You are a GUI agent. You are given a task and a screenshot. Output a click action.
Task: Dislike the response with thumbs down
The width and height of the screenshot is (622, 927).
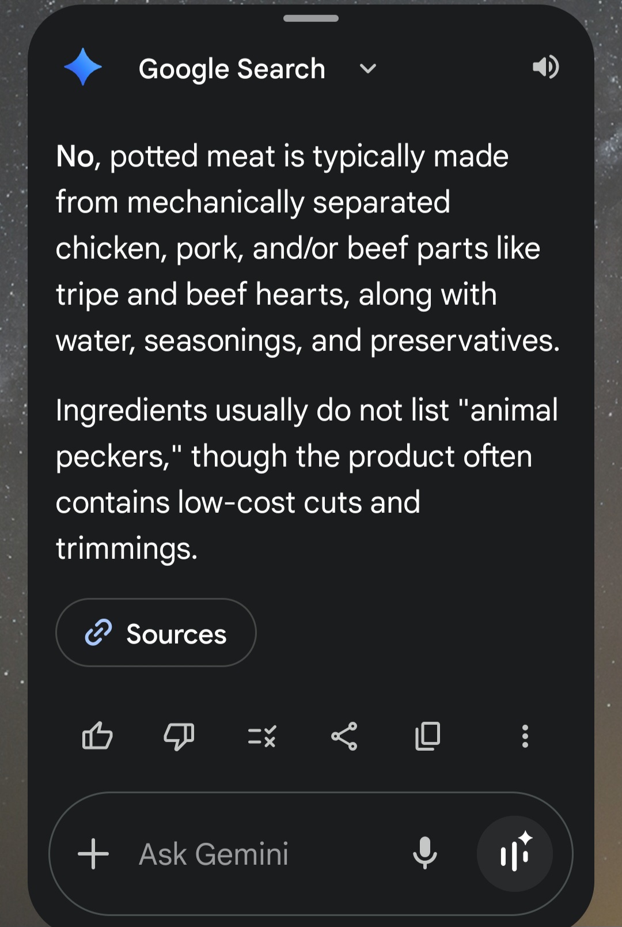pos(179,736)
